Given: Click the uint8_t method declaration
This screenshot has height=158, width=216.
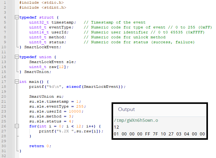Looking at the screenshot, I should [x=47, y=37].
